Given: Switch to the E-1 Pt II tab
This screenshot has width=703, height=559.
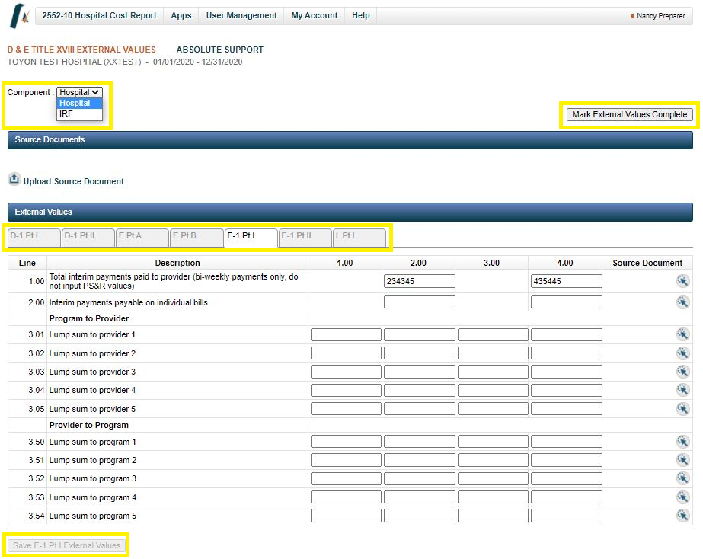Looking at the screenshot, I should 305,238.
